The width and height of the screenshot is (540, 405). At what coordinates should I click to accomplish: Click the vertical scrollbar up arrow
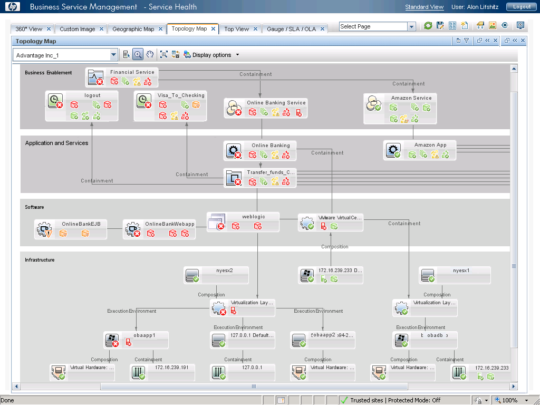[x=514, y=69]
